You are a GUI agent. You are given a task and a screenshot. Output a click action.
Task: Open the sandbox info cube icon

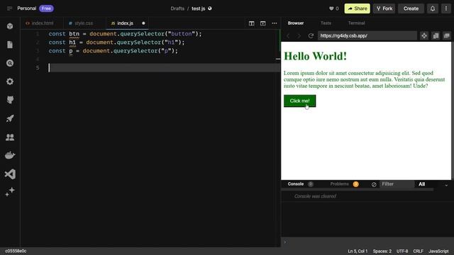[x=10, y=26]
